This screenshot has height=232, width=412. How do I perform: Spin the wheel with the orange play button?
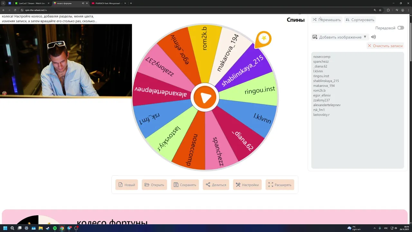(205, 97)
